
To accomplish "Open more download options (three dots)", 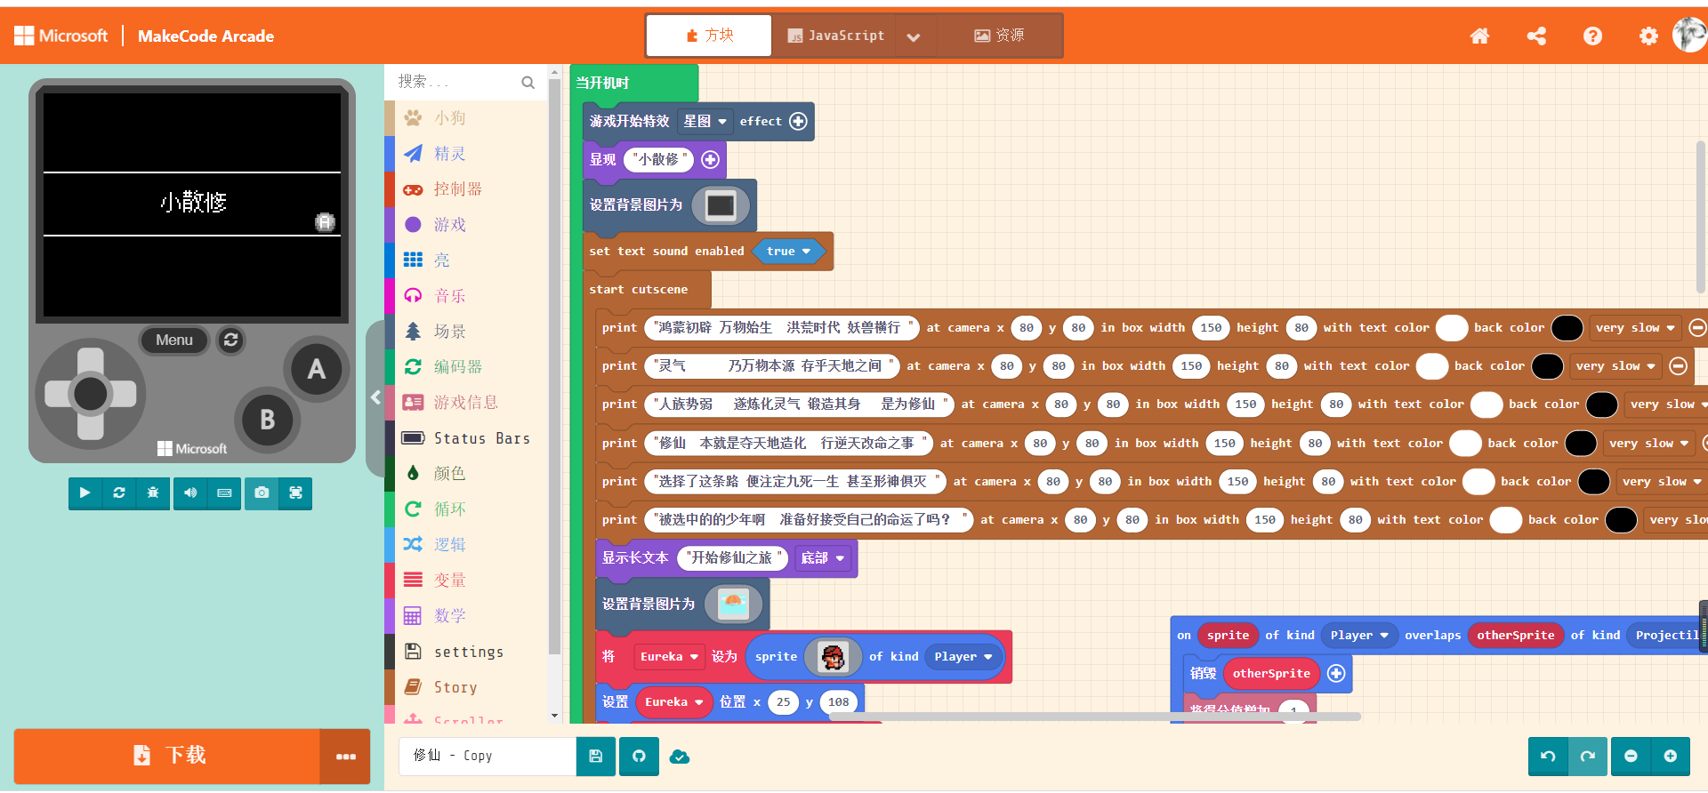I will [x=346, y=757].
